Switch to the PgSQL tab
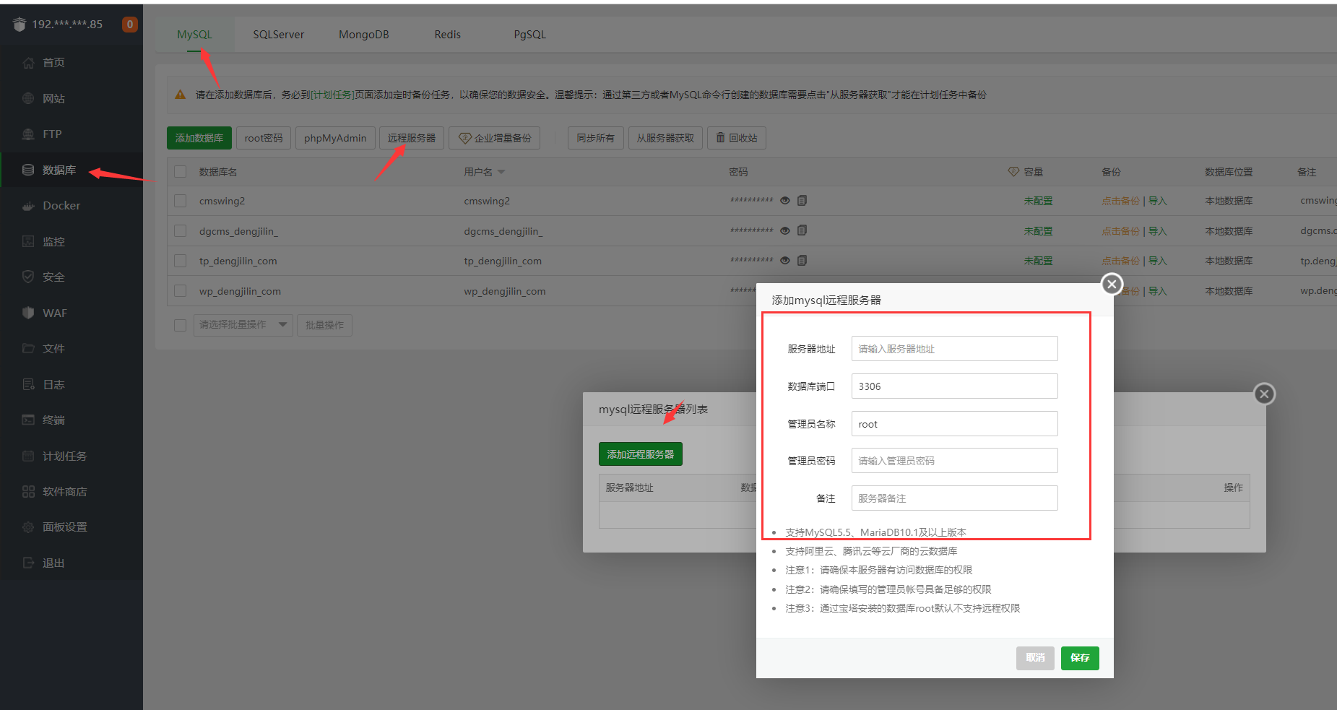1337x710 pixels. tap(530, 35)
